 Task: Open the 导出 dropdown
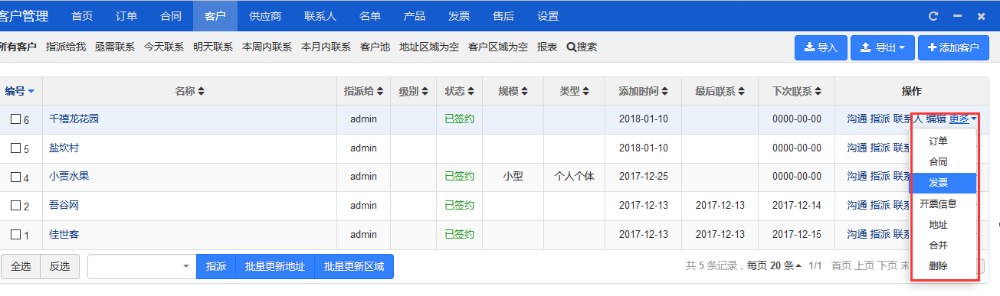click(x=882, y=47)
